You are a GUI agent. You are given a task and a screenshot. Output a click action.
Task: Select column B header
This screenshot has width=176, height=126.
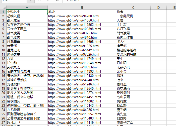pyautogui.click(x=82, y=8)
